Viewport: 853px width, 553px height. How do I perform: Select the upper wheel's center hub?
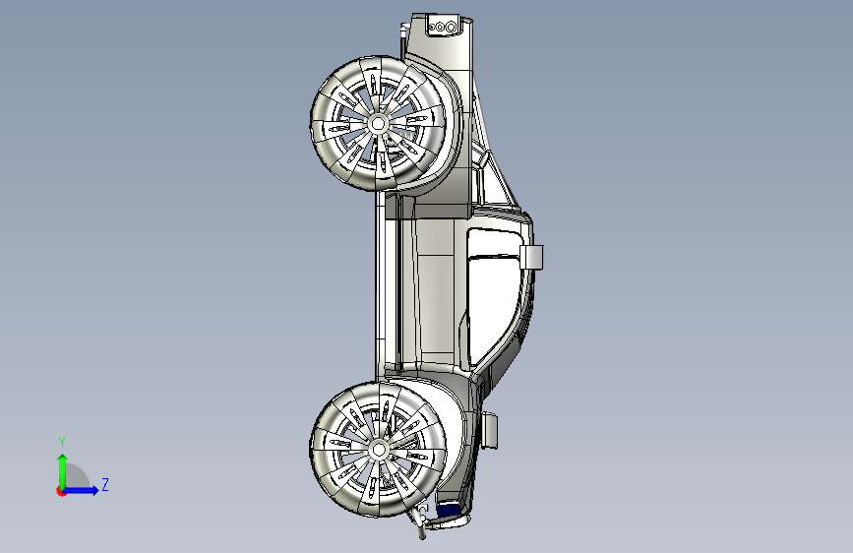coord(378,124)
